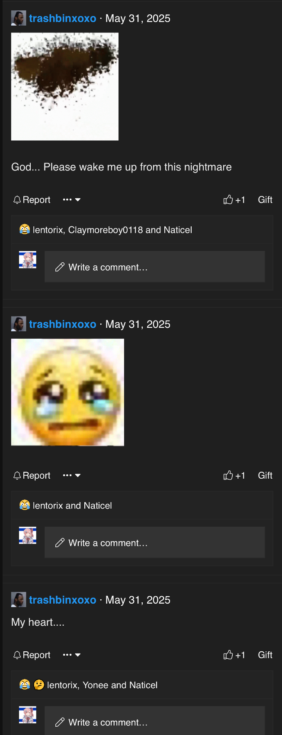Click the thinking emoji reaction beside lentorix, Yonee
282x735 pixels.
(39, 685)
